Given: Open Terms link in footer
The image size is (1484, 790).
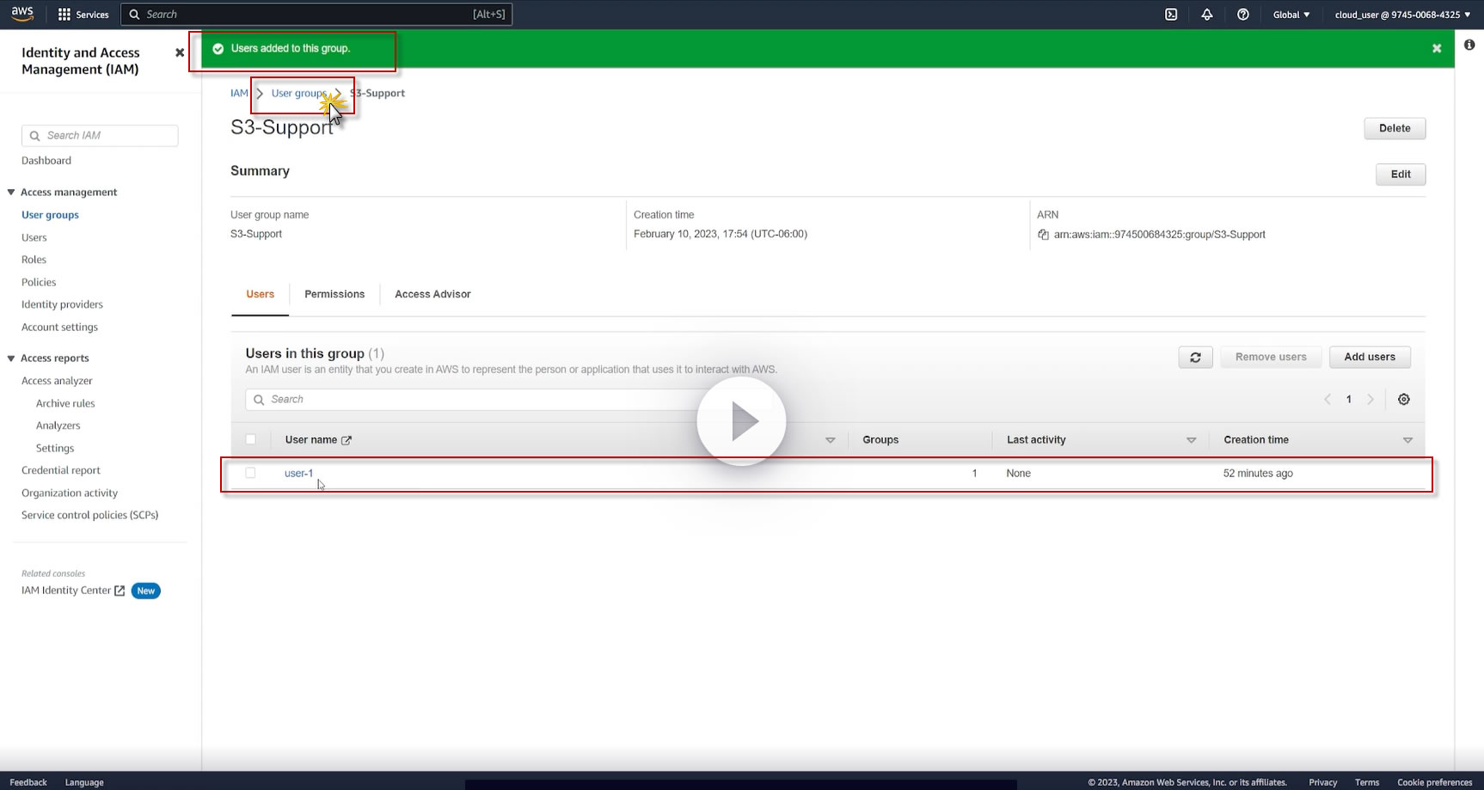Looking at the screenshot, I should [1367, 782].
